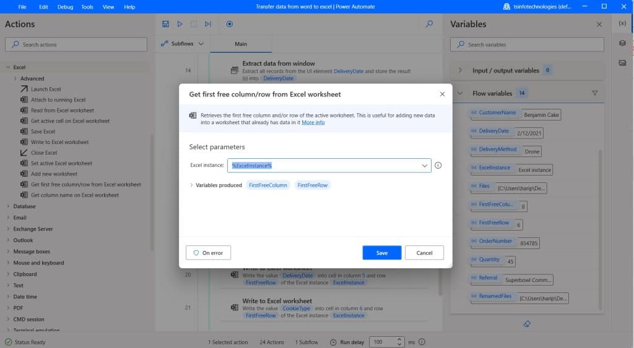This screenshot has height=348, width=634.
Task: Open the Help menu
Action: pos(129,7)
